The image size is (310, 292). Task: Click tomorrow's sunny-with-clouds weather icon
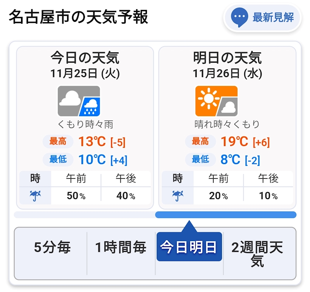pyautogui.click(x=217, y=101)
